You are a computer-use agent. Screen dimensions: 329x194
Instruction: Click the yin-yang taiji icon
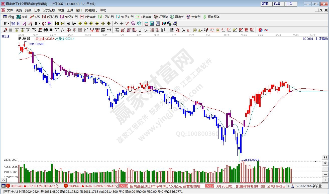point(260,30)
